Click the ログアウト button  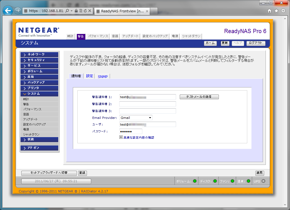(x=256, y=43)
